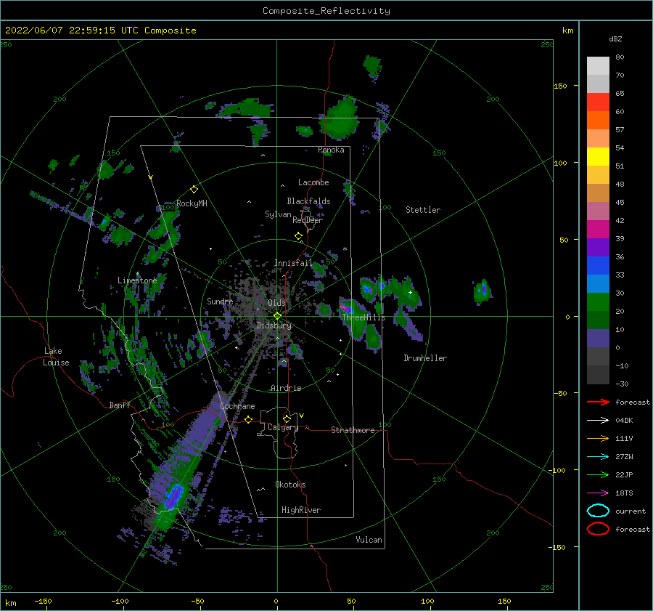Screen dimensions: 653x611
Task: Click the ThreeHills label
Action: pos(364,317)
